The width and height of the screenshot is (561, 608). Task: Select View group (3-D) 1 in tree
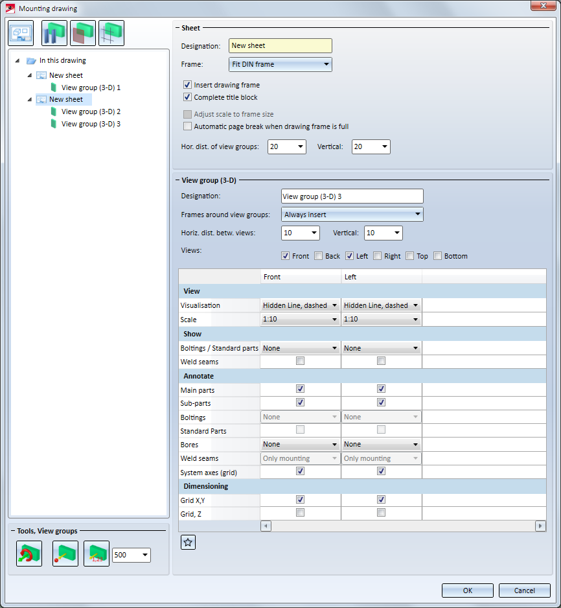click(x=91, y=88)
